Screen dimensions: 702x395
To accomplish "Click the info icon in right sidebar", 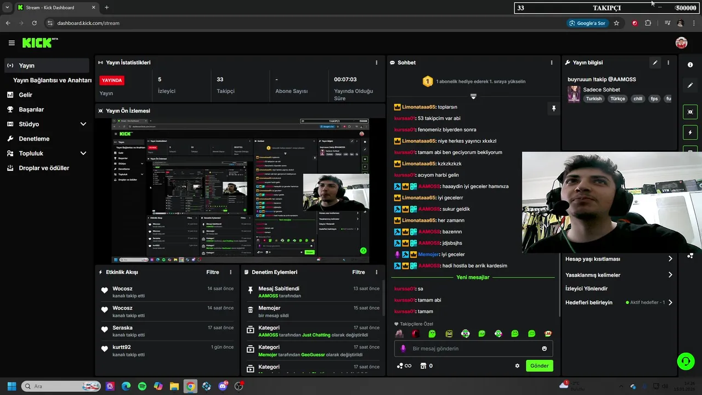I will 690,65.
